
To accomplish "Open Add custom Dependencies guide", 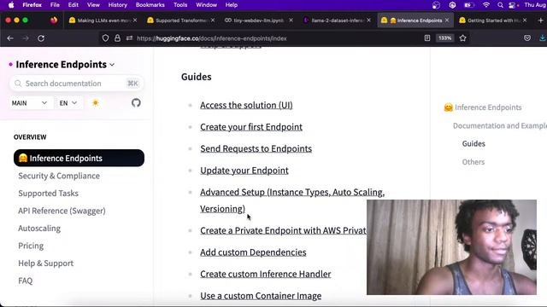I will click(253, 252).
